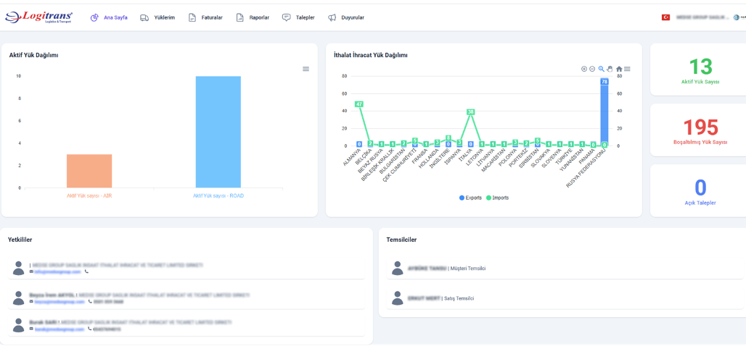Open İthalat İhracat chart export menu

pyautogui.click(x=627, y=69)
